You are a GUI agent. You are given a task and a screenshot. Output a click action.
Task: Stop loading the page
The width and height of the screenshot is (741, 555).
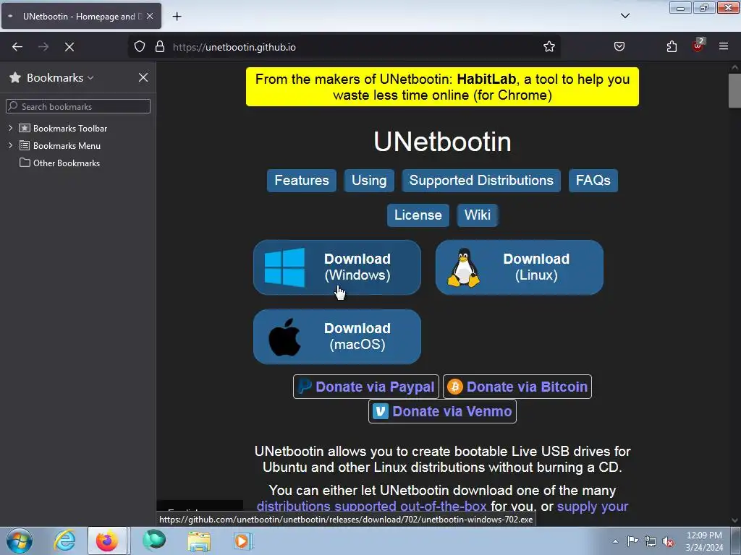(x=69, y=47)
